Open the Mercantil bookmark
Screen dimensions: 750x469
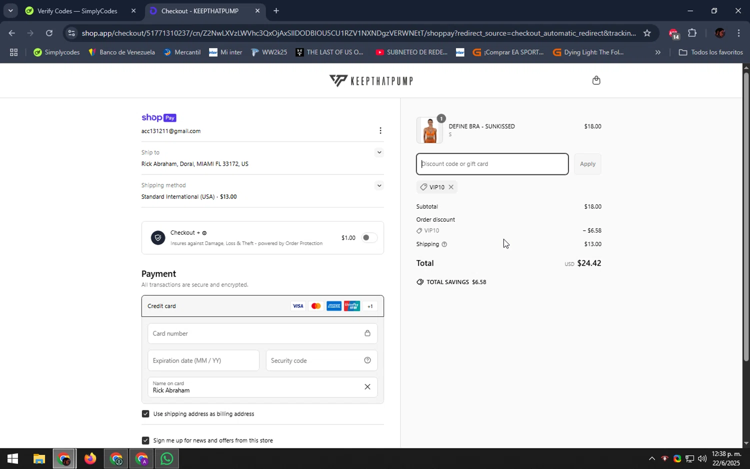[x=182, y=52]
